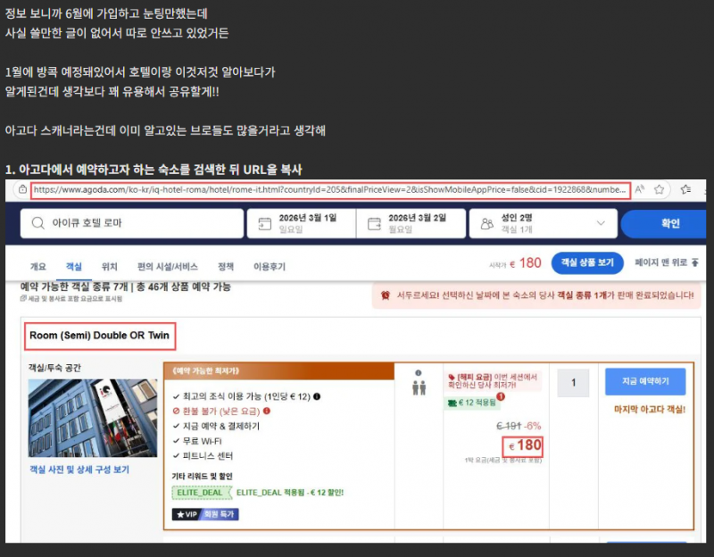Click the site security icon before the URL

24,190
